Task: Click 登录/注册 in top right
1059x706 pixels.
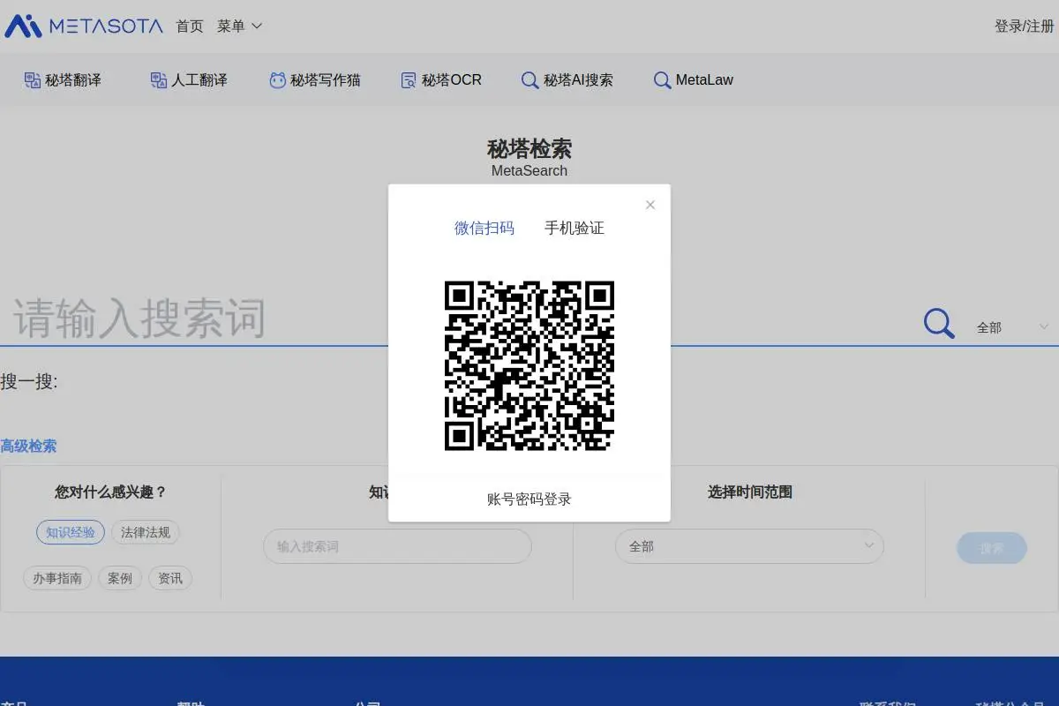Action: pos(1025,26)
